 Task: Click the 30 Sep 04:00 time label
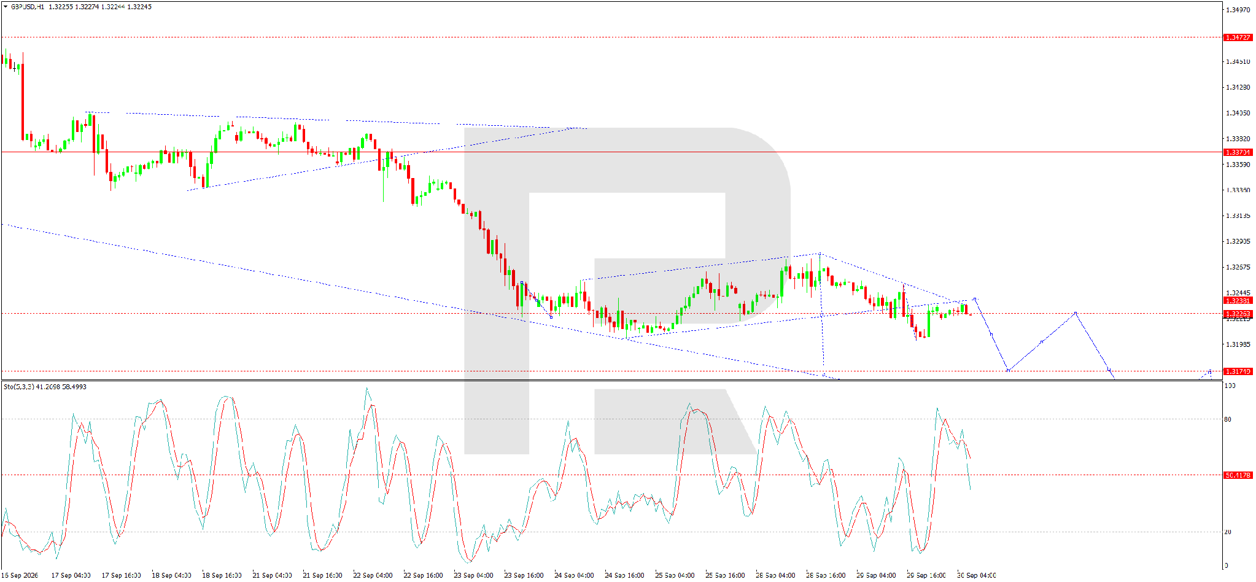[977, 575]
